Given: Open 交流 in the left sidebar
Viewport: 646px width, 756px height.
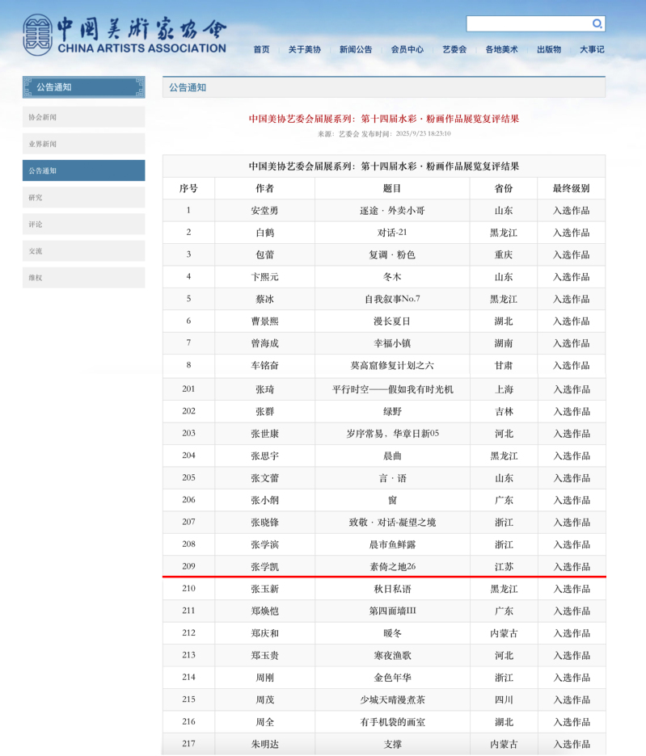Looking at the screenshot, I should [x=83, y=250].
